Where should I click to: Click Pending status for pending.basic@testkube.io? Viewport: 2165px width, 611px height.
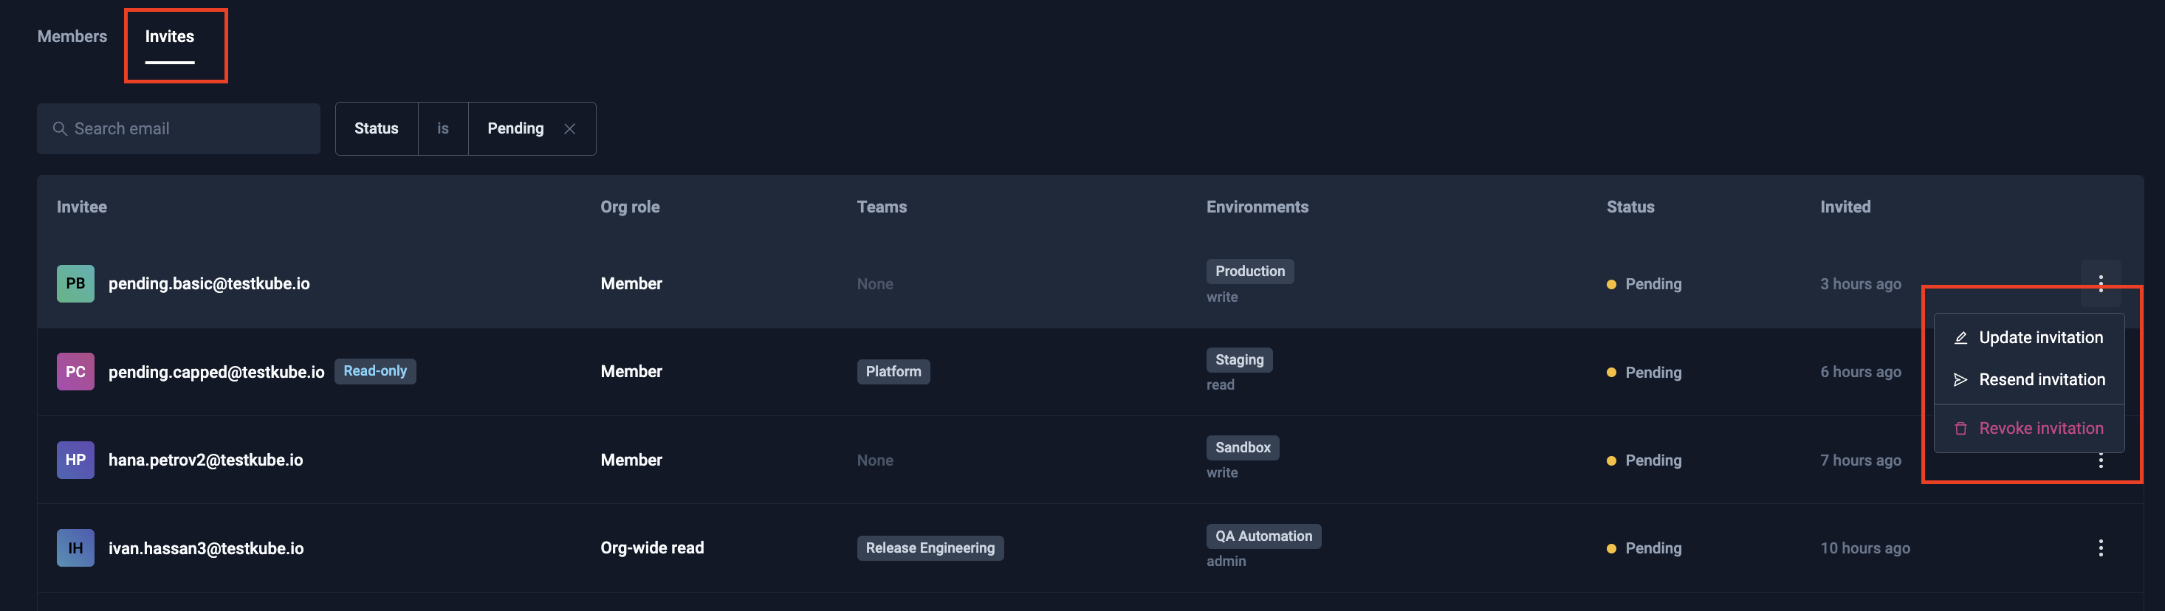click(x=1644, y=284)
